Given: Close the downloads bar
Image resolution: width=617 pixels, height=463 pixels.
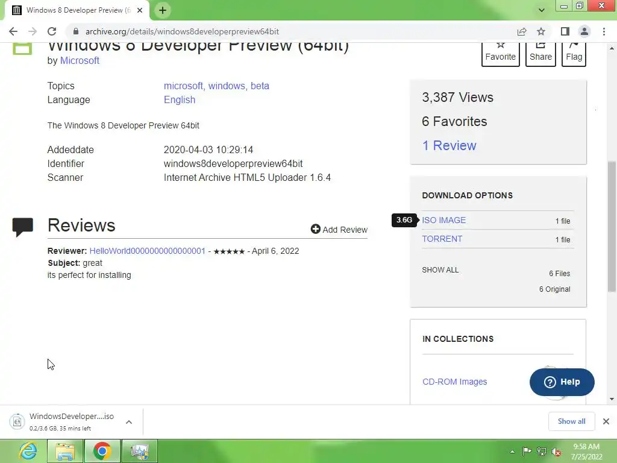Looking at the screenshot, I should point(606,421).
